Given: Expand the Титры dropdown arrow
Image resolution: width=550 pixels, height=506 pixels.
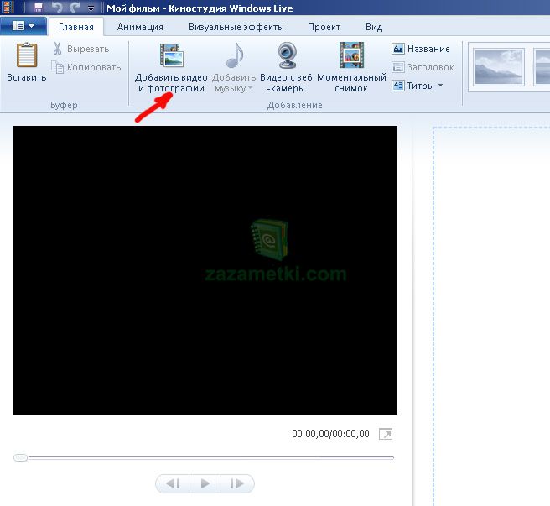Looking at the screenshot, I should click(441, 85).
